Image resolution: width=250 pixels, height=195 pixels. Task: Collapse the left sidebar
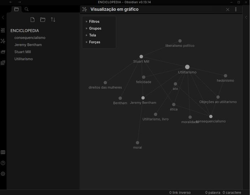coord(3,17)
